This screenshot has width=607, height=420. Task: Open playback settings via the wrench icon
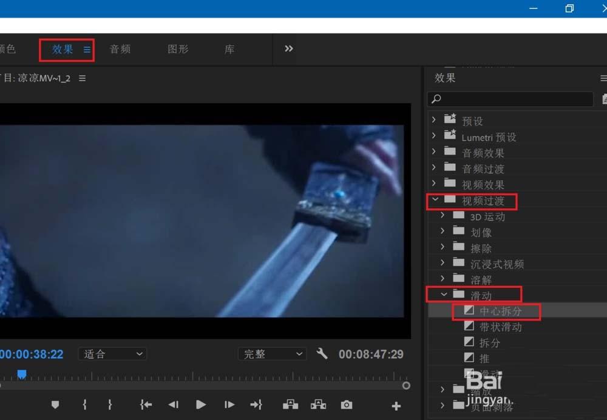(322, 353)
